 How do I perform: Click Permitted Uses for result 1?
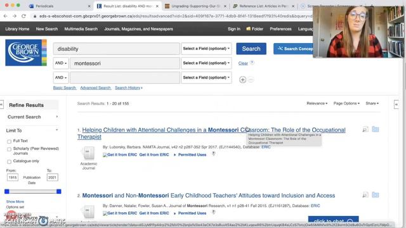coord(192,155)
